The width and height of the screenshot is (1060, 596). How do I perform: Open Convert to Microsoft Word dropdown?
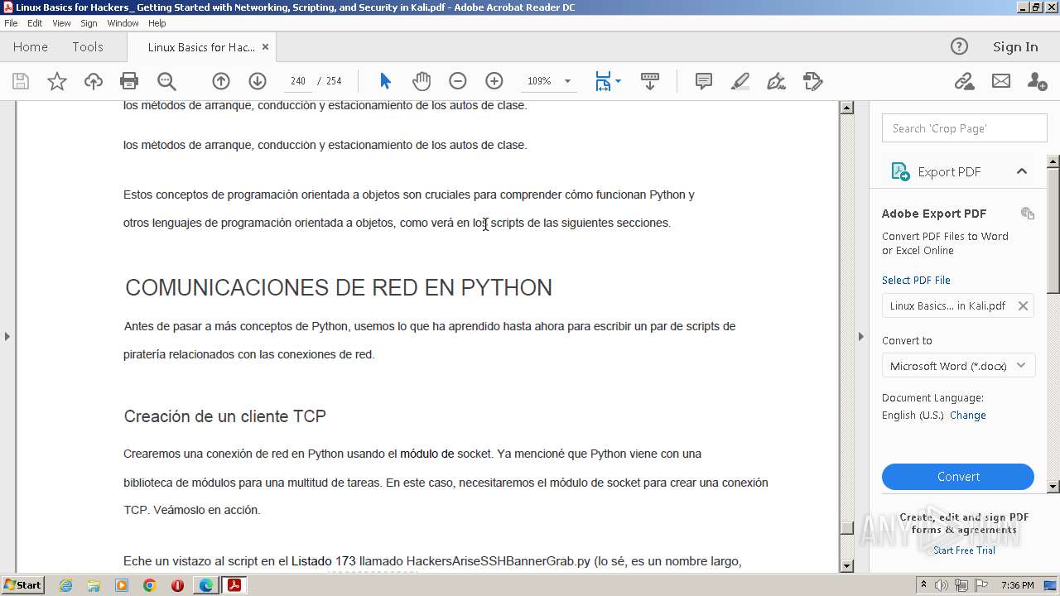958,366
